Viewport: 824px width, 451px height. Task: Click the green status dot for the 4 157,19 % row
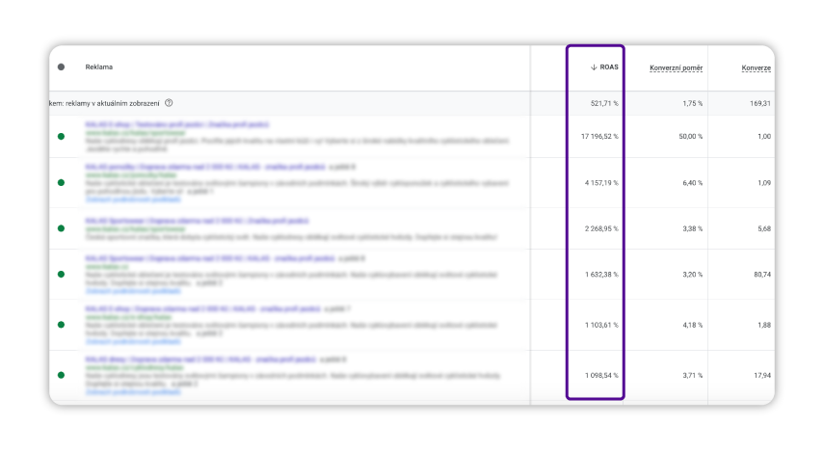coord(62,182)
